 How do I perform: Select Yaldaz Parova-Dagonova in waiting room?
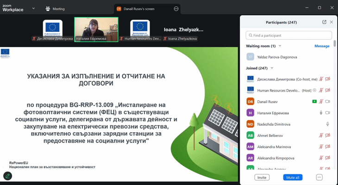coord(288,57)
